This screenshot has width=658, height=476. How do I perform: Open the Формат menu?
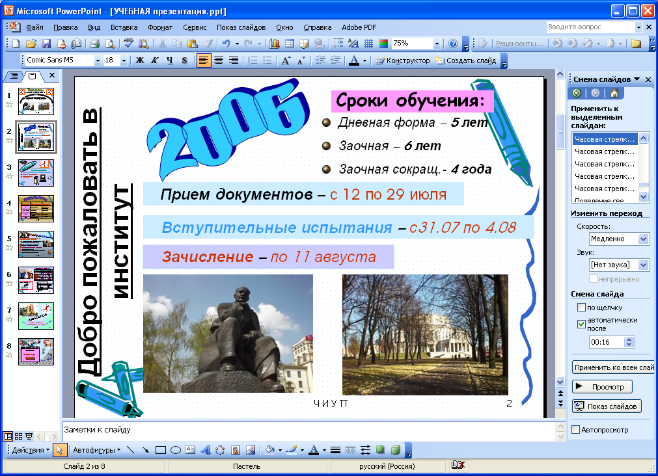pos(160,27)
